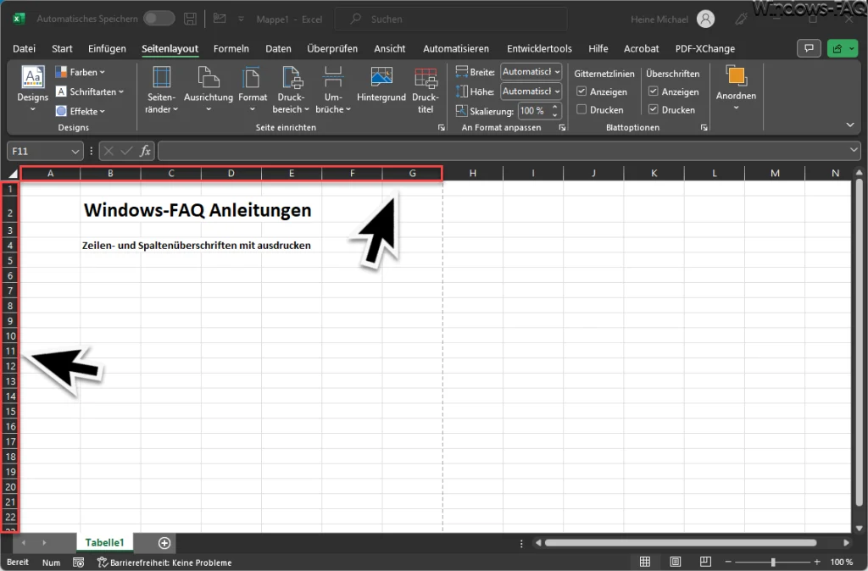Open the Schriftarten fonts menu

(x=90, y=91)
